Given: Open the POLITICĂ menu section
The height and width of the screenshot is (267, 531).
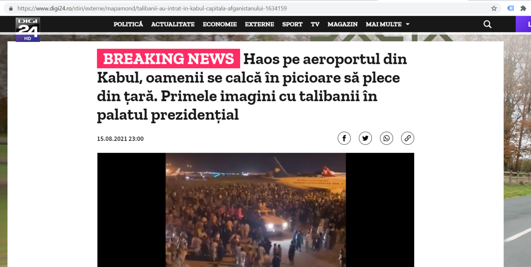Looking at the screenshot, I should 128,24.
